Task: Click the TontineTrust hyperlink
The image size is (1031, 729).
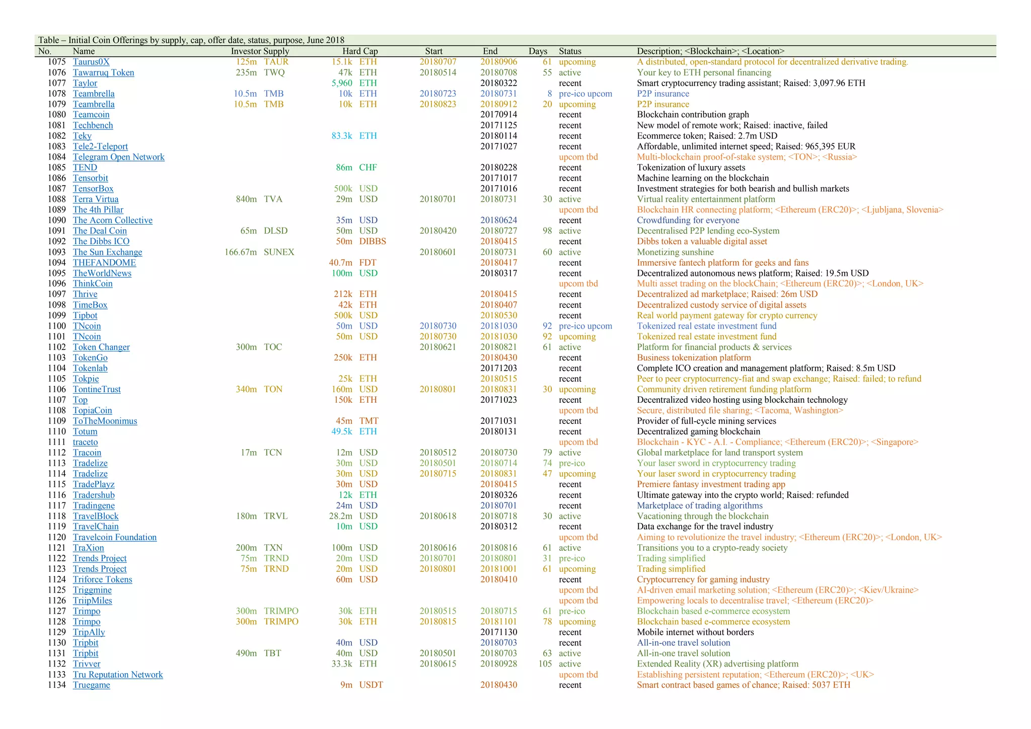Action: 97,390
